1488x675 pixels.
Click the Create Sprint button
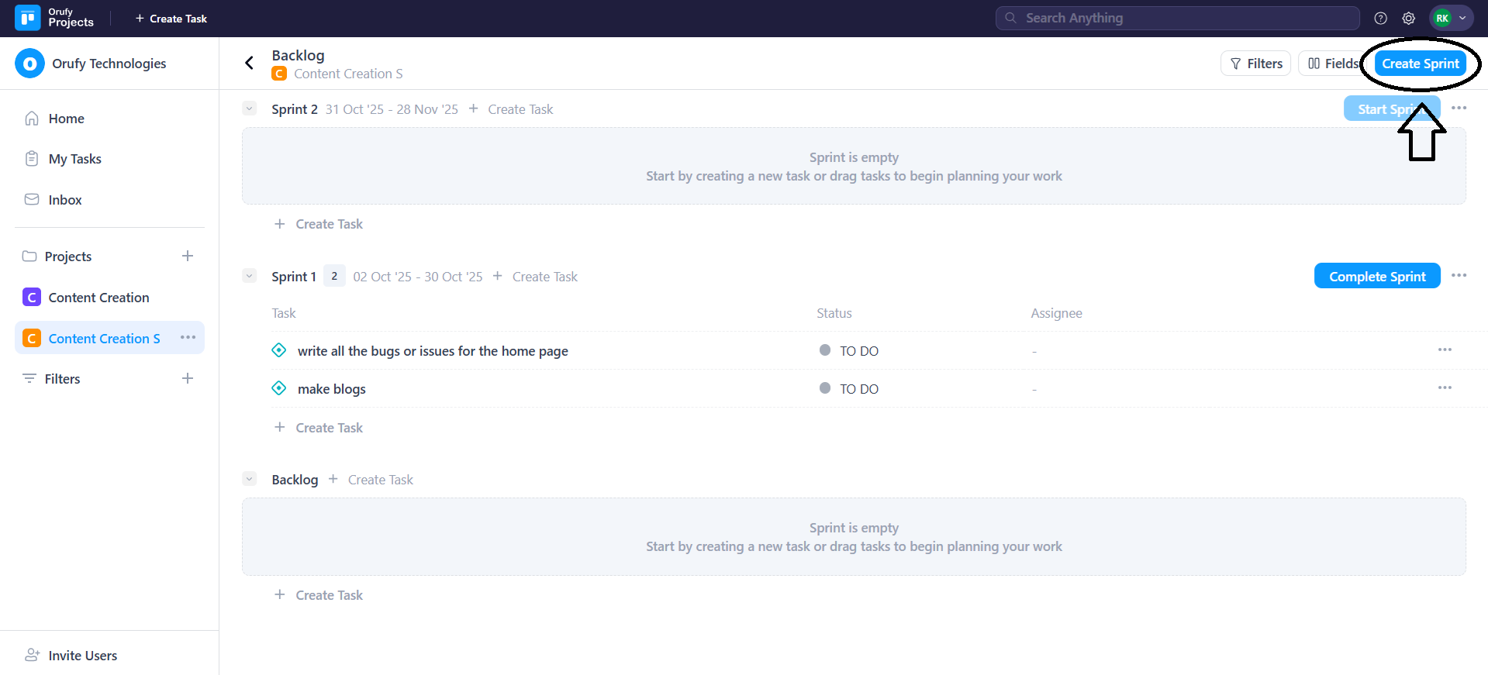tap(1420, 64)
